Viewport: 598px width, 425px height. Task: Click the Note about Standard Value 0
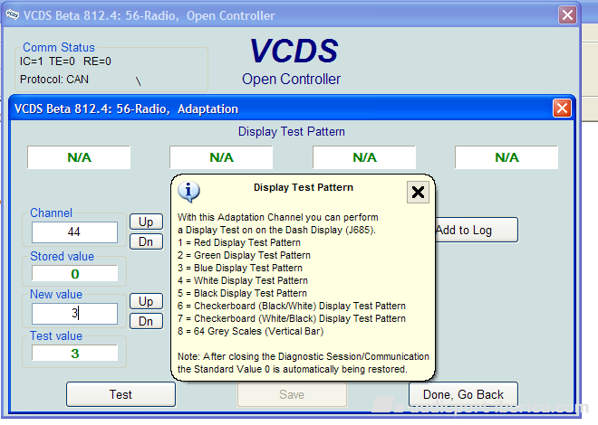click(304, 363)
